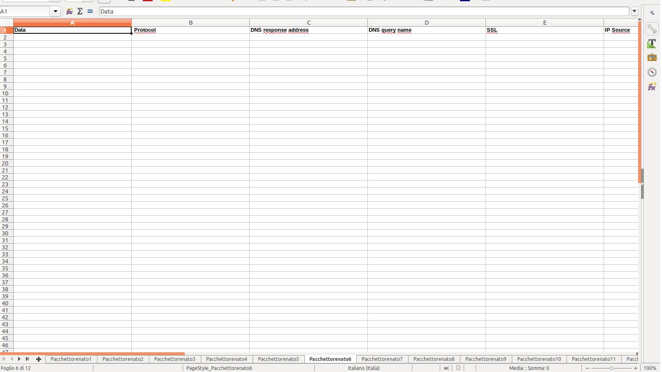Toggle selection mode icon in status bar

(446, 368)
